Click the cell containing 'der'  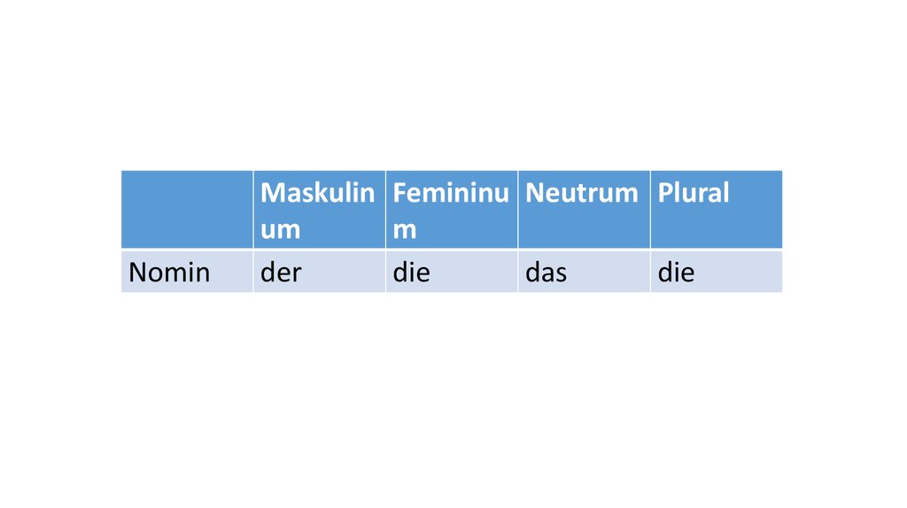pos(319,272)
